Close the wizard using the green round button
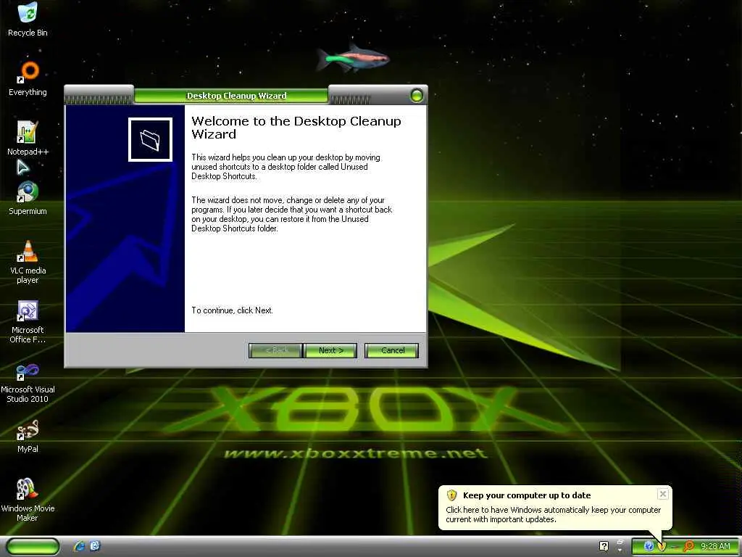 pyautogui.click(x=417, y=96)
